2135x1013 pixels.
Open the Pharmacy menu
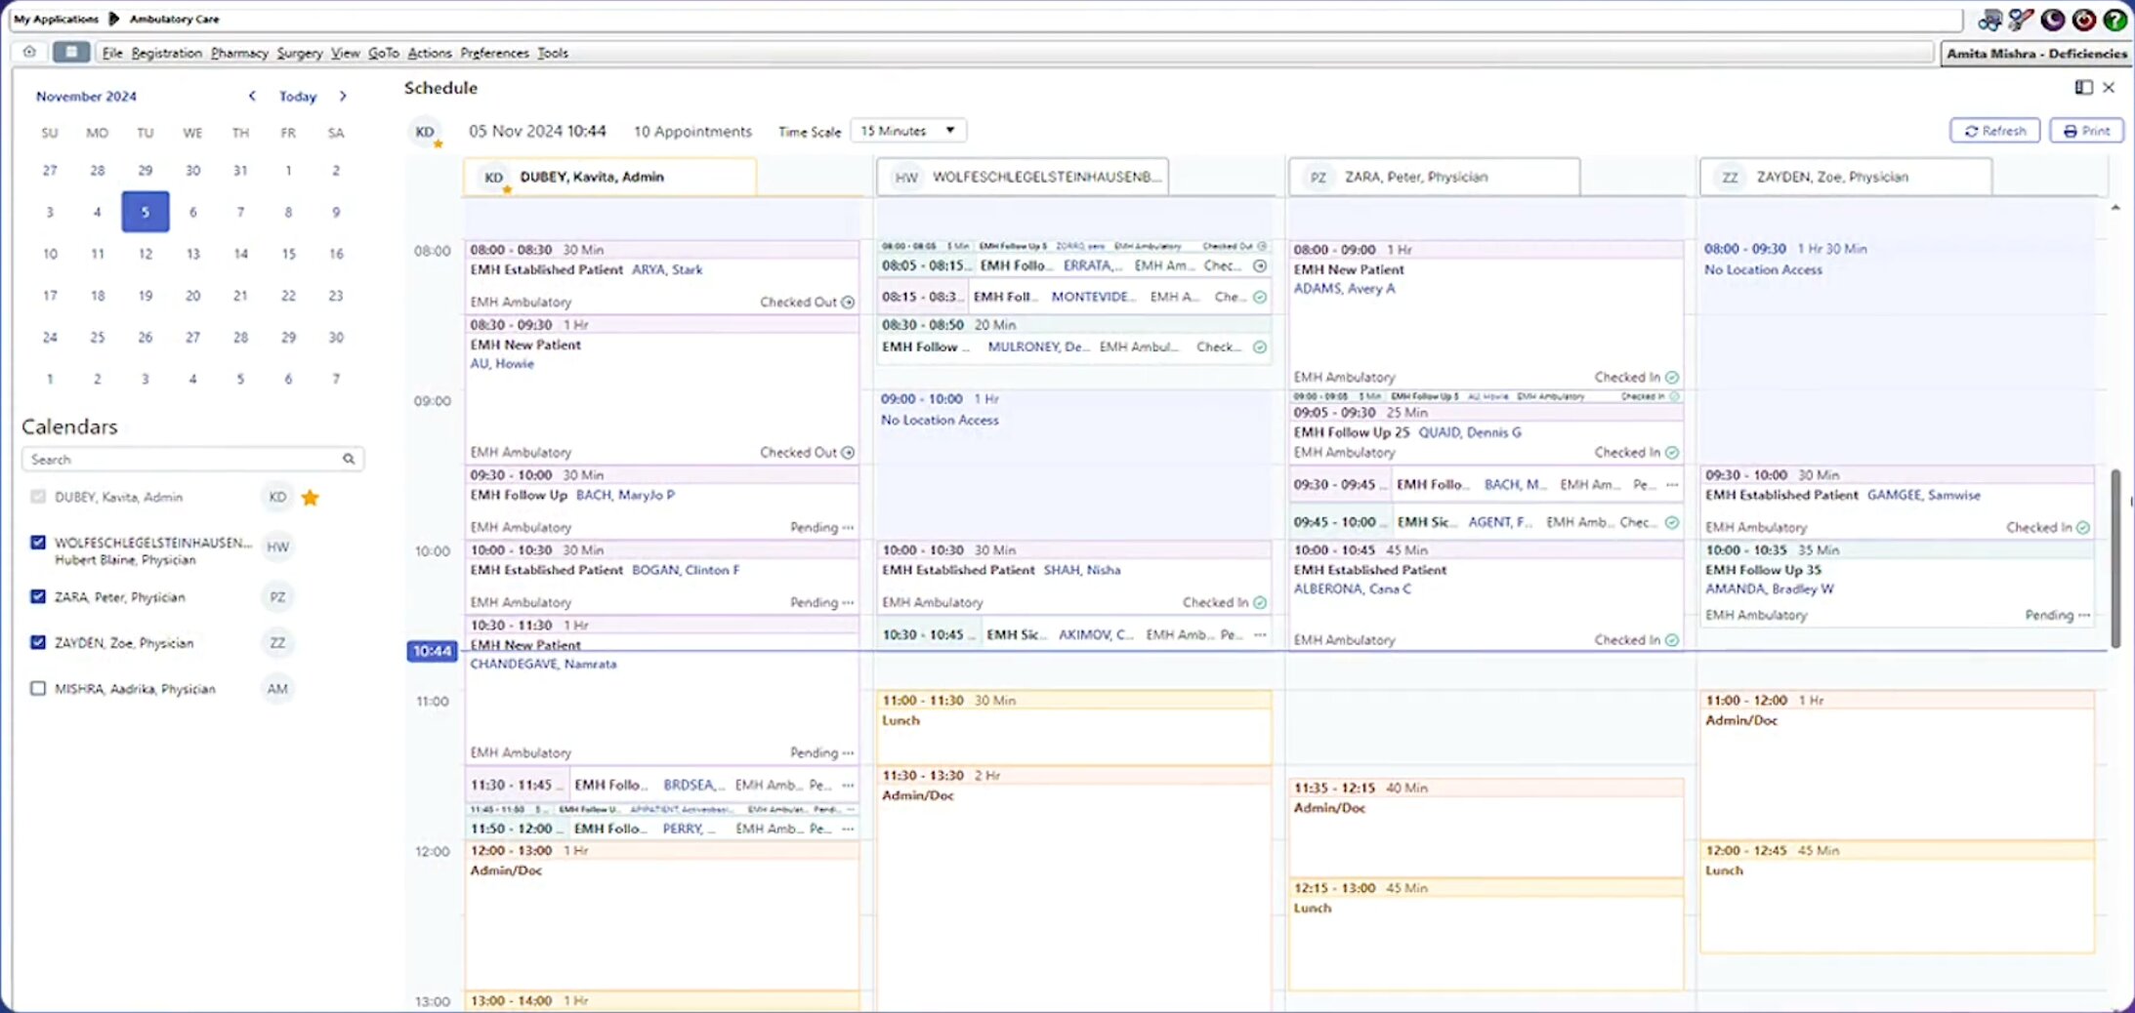pos(239,53)
